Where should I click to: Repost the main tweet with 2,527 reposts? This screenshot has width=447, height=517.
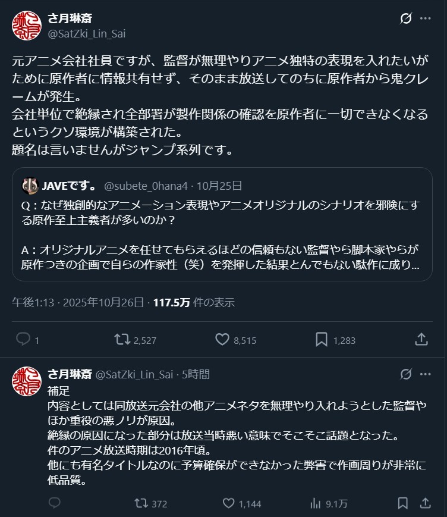pyautogui.click(x=122, y=339)
